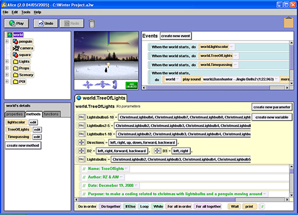Image resolution: width=298 pixels, height=215 pixels.
Task: Click Lightsbulbs object list icon
Action: tap(81, 159)
